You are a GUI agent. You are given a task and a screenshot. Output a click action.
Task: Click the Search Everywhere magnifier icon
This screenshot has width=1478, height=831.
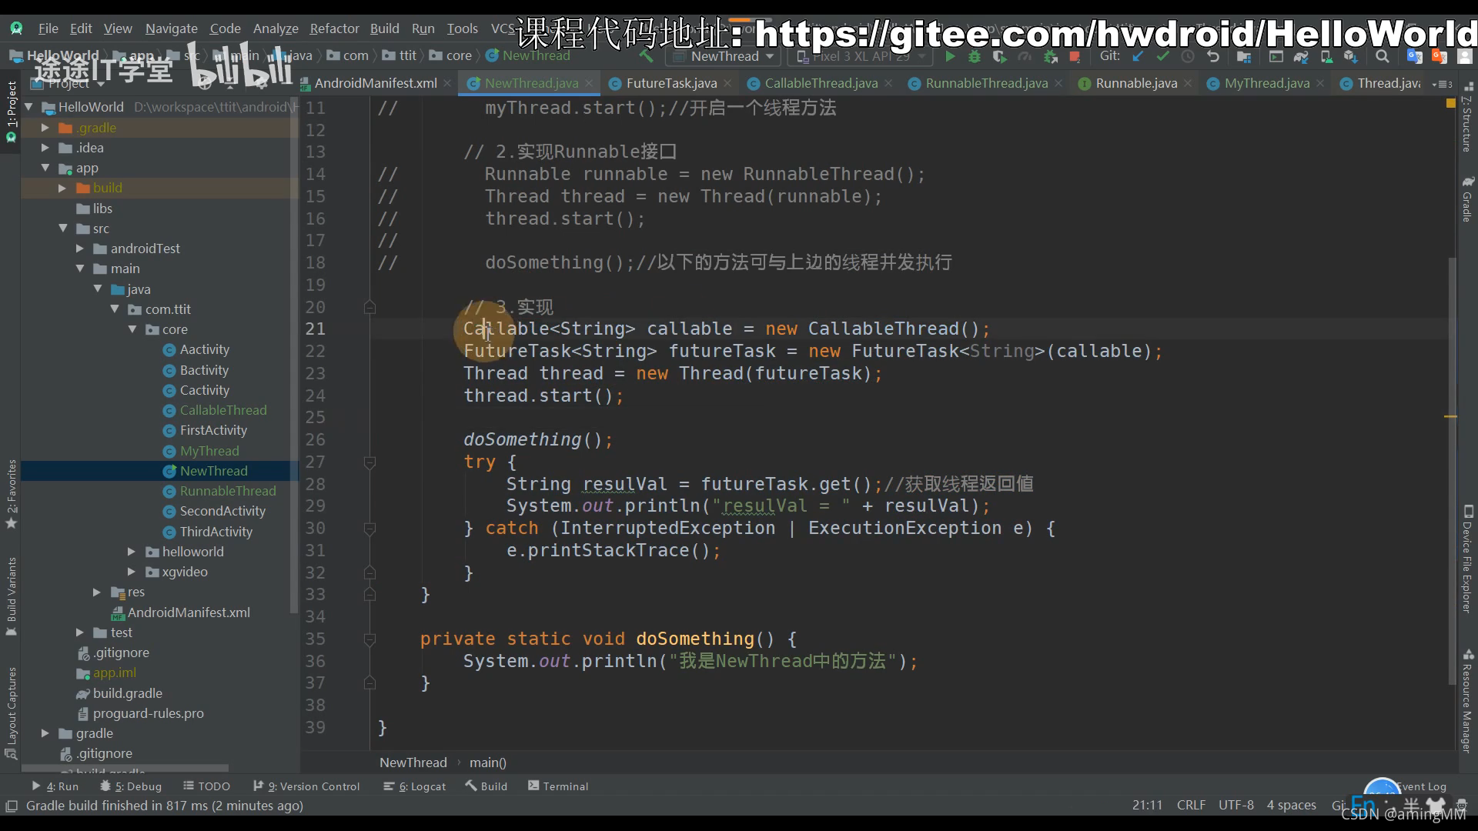pyautogui.click(x=1382, y=56)
